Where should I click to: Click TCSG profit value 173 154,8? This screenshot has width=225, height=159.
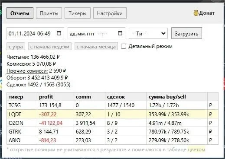(50, 105)
